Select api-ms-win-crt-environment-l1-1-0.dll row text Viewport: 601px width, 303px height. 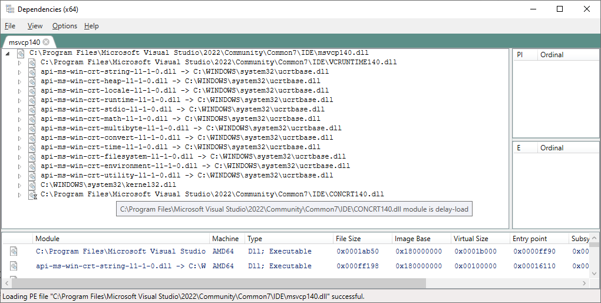[195, 166]
